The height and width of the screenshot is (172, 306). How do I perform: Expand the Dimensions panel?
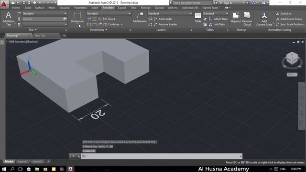(98, 30)
